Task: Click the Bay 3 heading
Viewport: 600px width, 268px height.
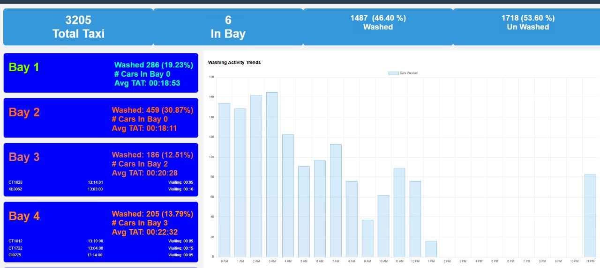Action: 24,157
